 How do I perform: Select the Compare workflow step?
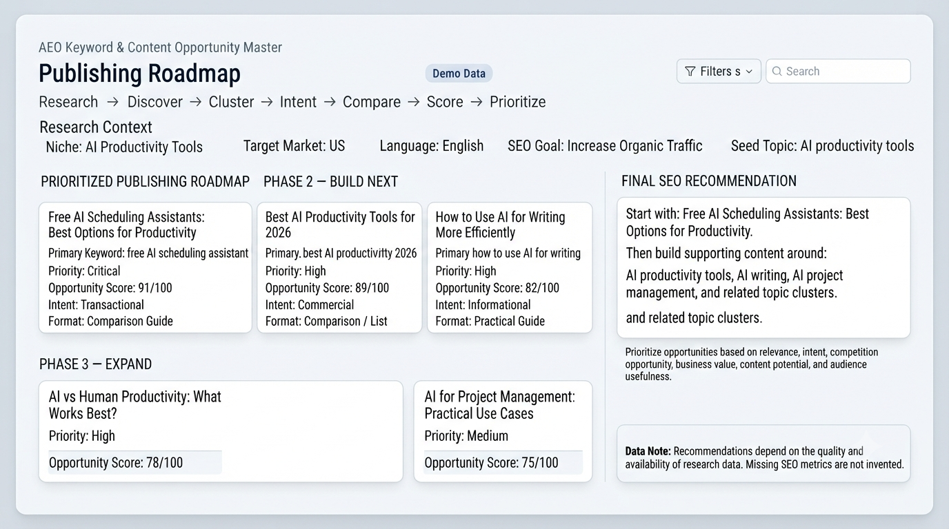372,102
